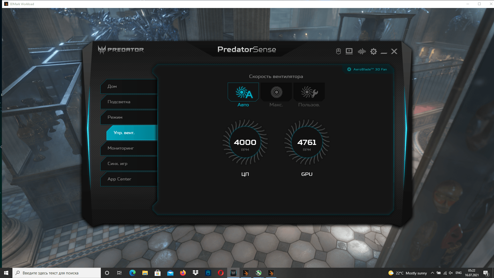Open the Мониторинг tab
Viewport: 494px width, 278px height.
pyautogui.click(x=129, y=148)
